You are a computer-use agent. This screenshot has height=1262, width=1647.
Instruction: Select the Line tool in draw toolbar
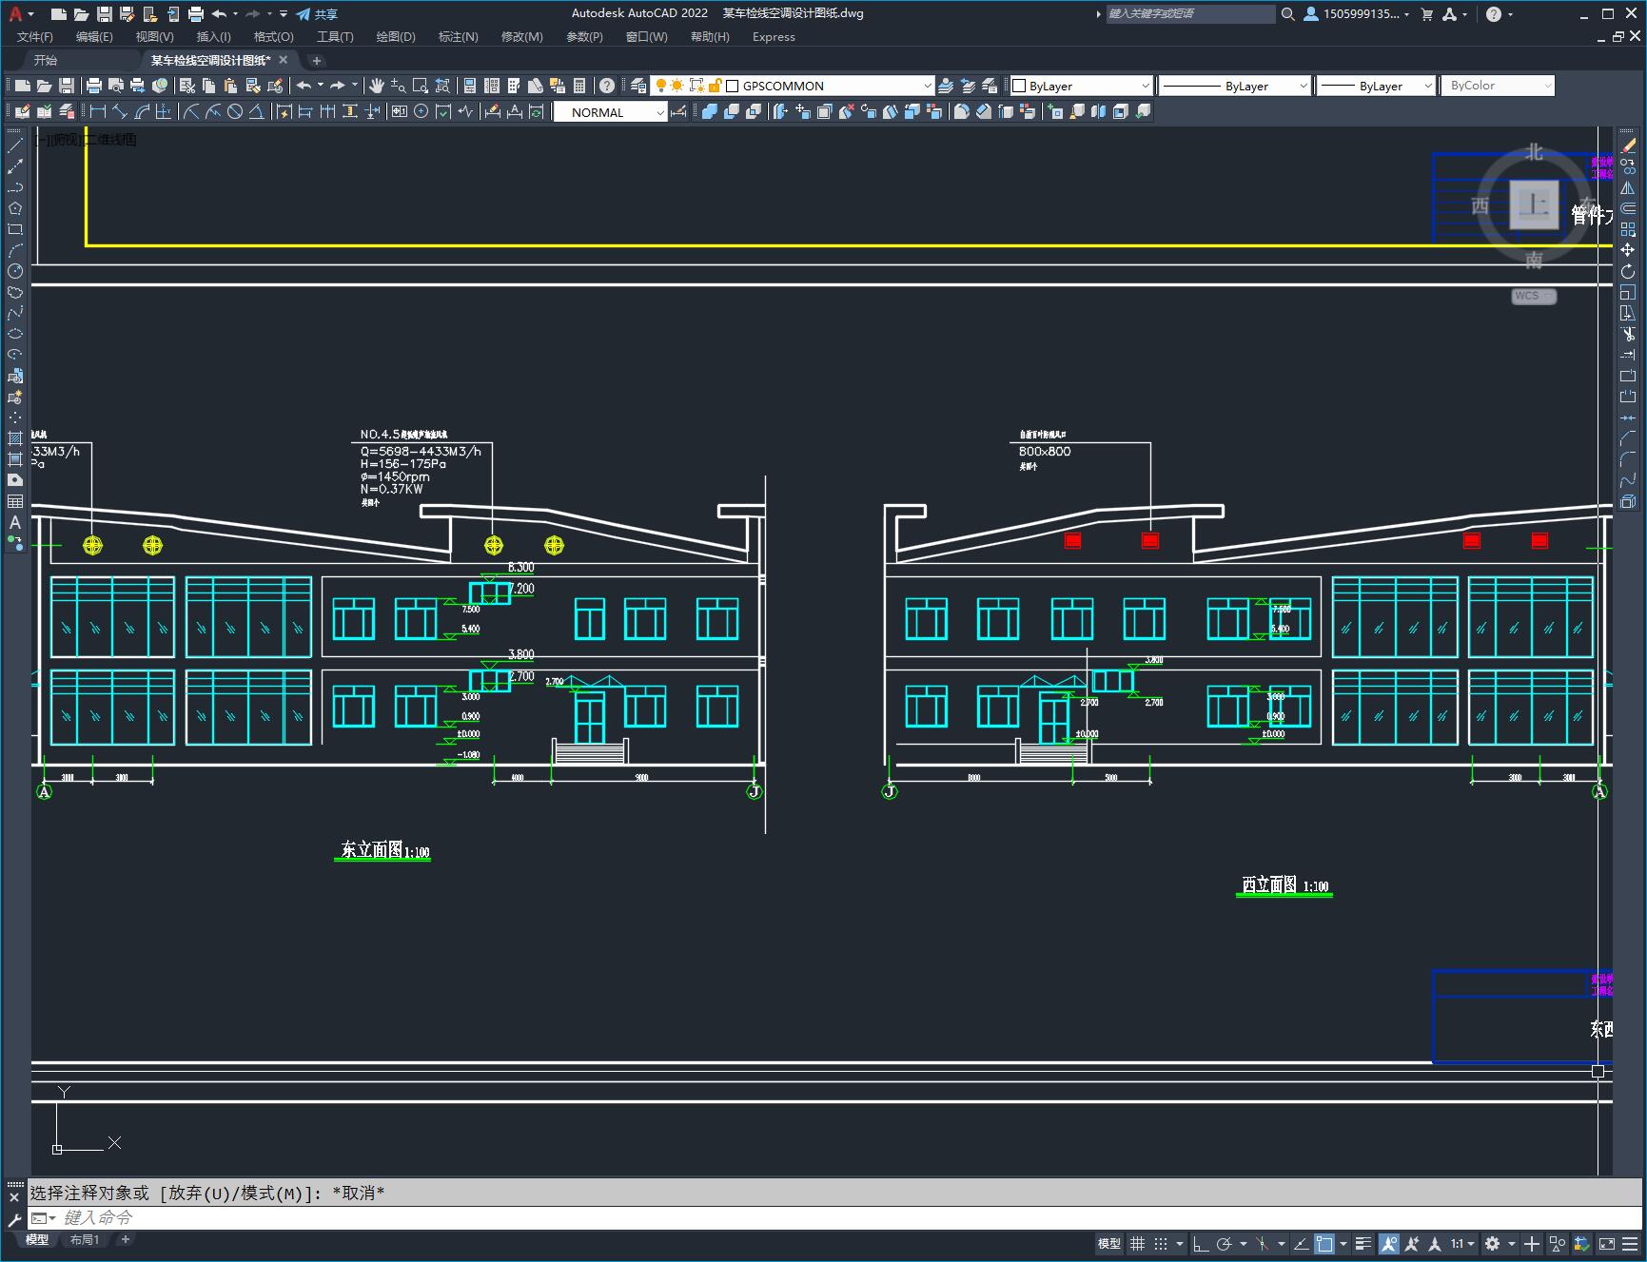pos(15,146)
